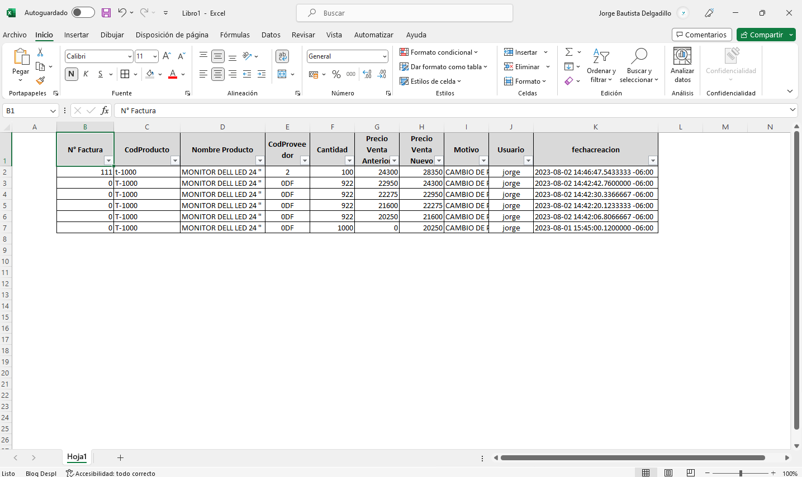Toggle italic K formatting button
This screenshot has width=802, height=477.
pyautogui.click(x=86, y=74)
